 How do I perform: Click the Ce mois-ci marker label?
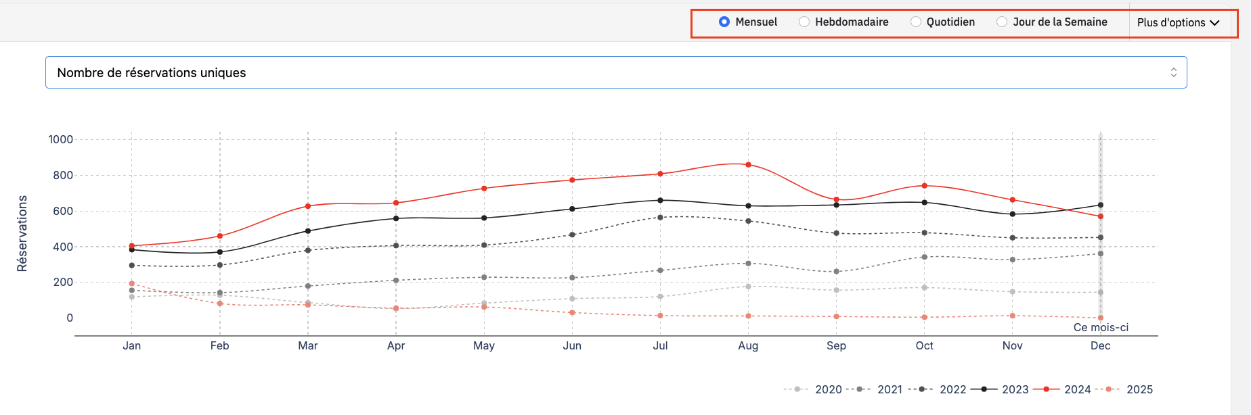(1101, 327)
